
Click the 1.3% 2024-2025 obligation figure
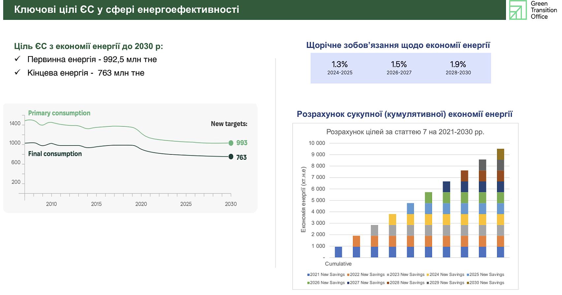click(x=340, y=68)
